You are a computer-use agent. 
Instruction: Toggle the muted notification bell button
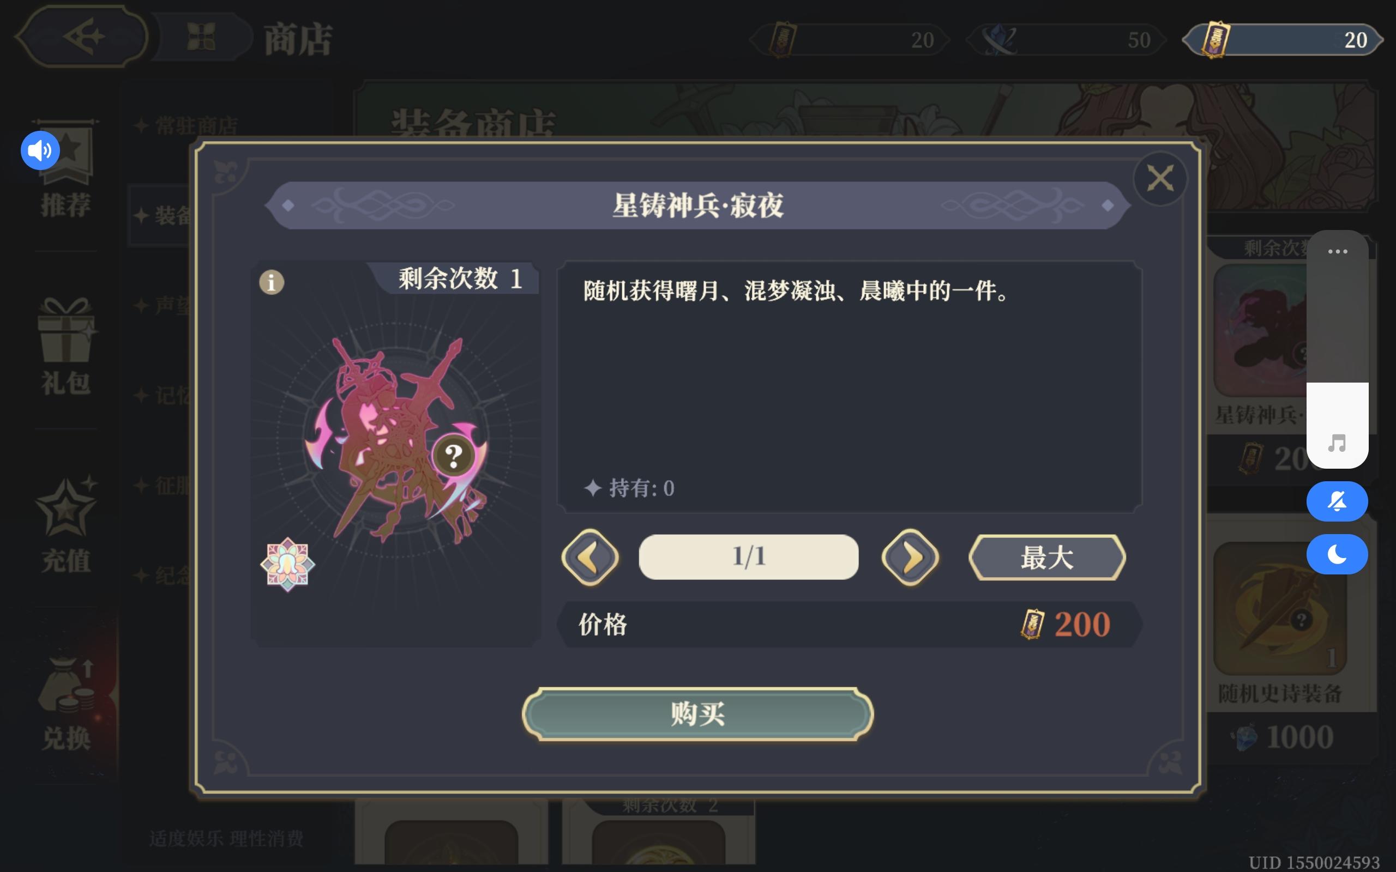(x=1337, y=501)
